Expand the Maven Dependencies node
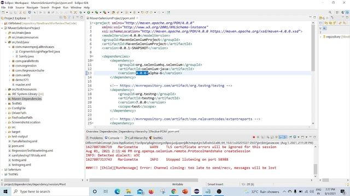 pyautogui.click(x=6, y=99)
